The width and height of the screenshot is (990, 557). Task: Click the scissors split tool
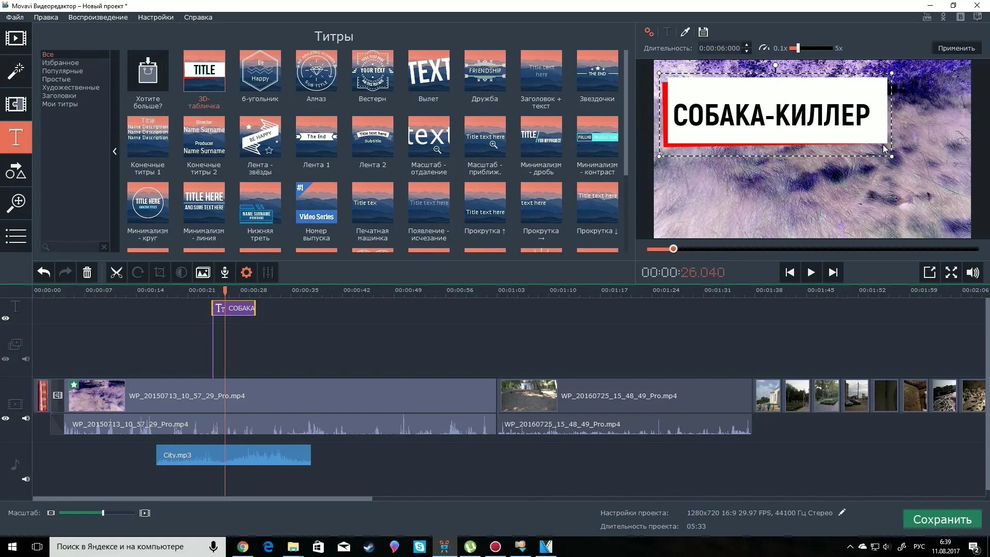[x=117, y=272]
